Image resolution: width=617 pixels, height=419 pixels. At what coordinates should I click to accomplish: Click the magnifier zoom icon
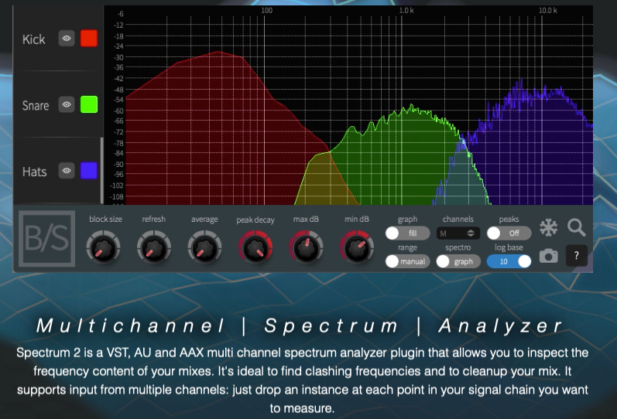pyautogui.click(x=577, y=227)
